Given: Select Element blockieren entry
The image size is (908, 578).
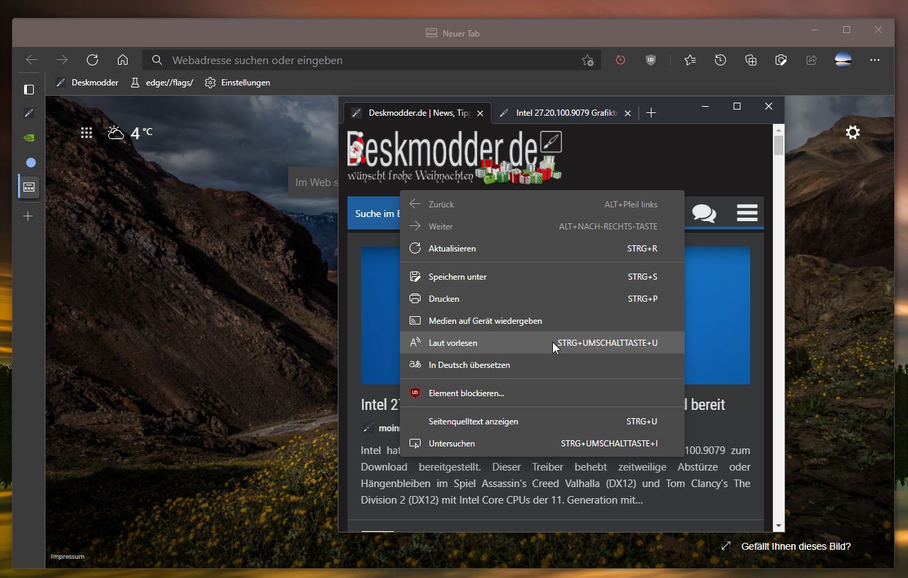Looking at the screenshot, I should (x=542, y=393).
